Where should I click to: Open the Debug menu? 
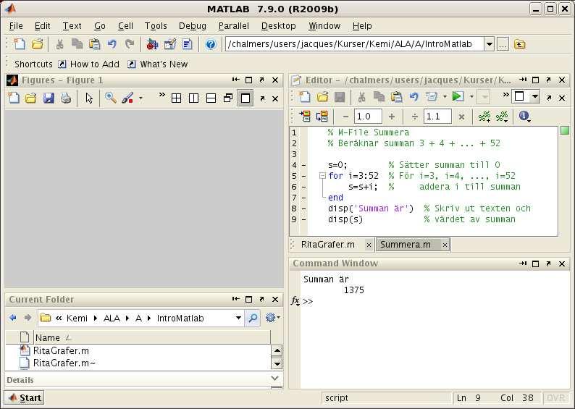[x=193, y=25]
